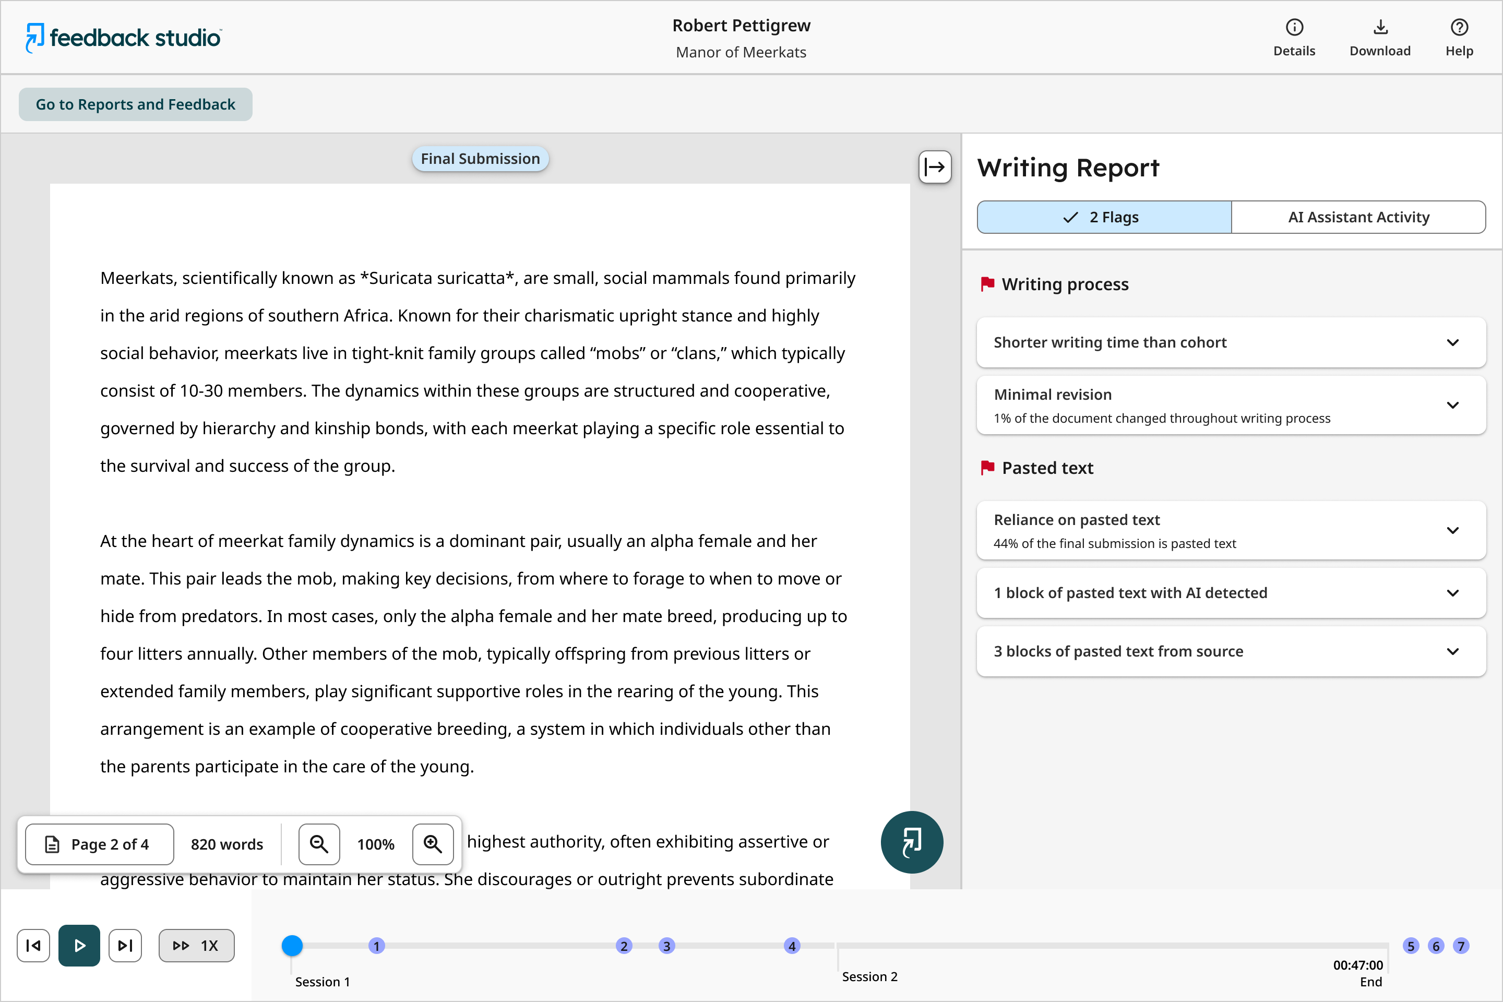The width and height of the screenshot is (1503, 1002).
Task: Collapse the side panel with the arrow icon
Action: [x=935, y=168]
